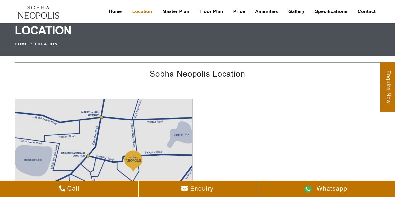Image resolution: width=395 pixels, height=197 pixels.
Task: Click the Bellandur Lake Road label on the map
Action: (x=54, y=157)
